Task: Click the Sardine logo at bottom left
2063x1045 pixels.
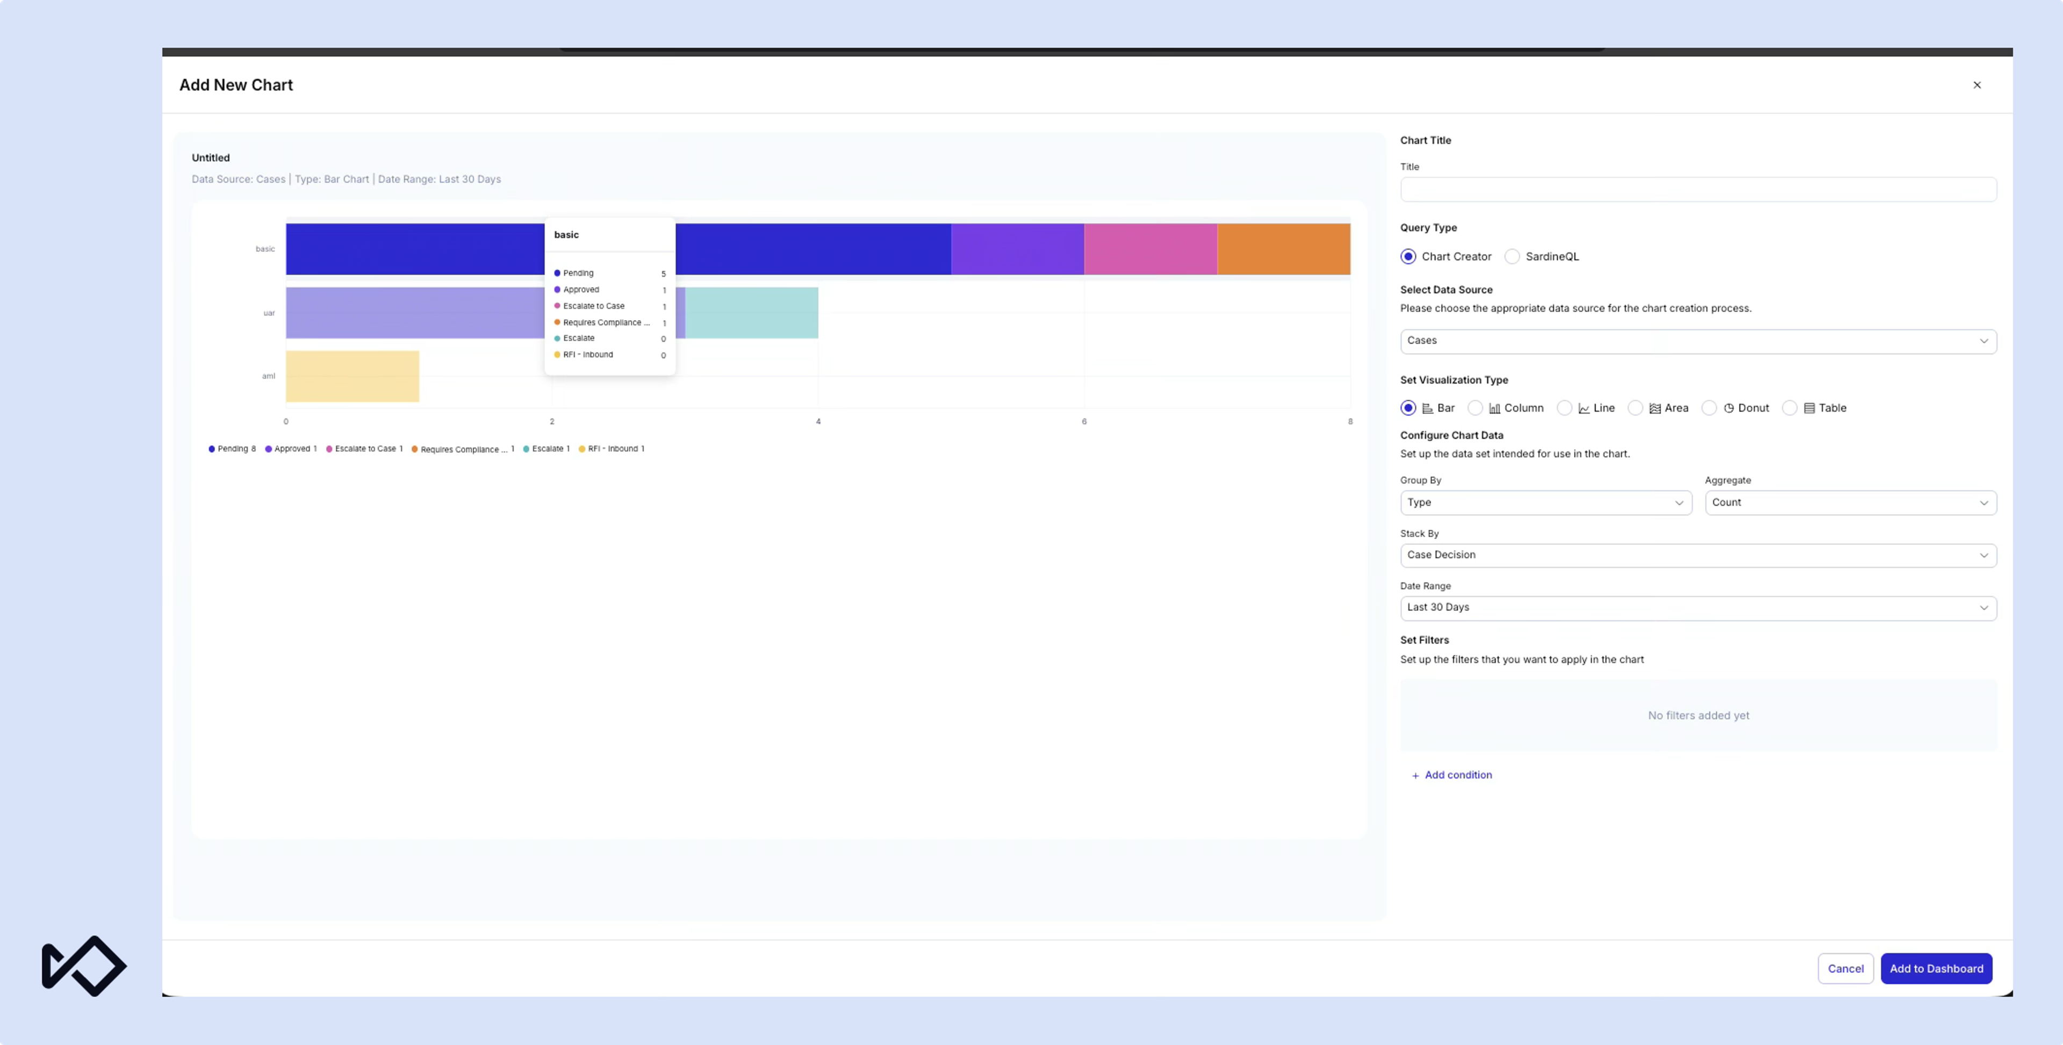Action: (84, 965)
